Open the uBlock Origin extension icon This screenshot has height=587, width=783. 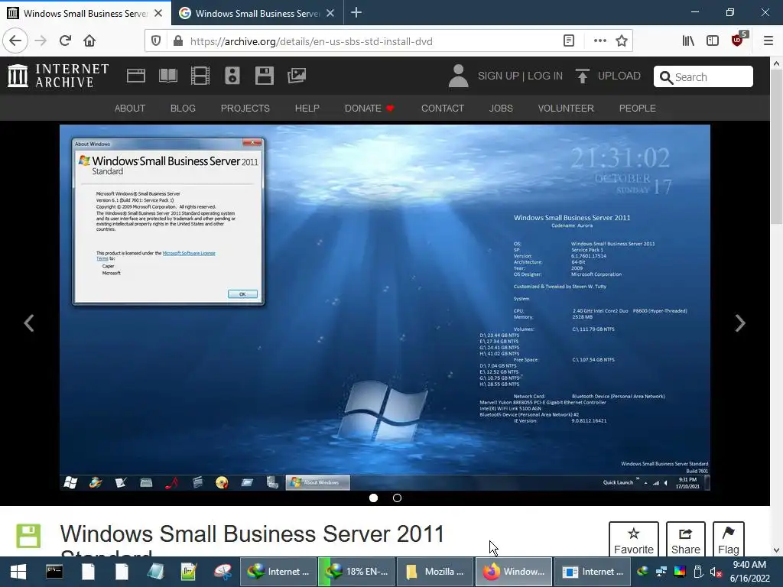[738, 40]
